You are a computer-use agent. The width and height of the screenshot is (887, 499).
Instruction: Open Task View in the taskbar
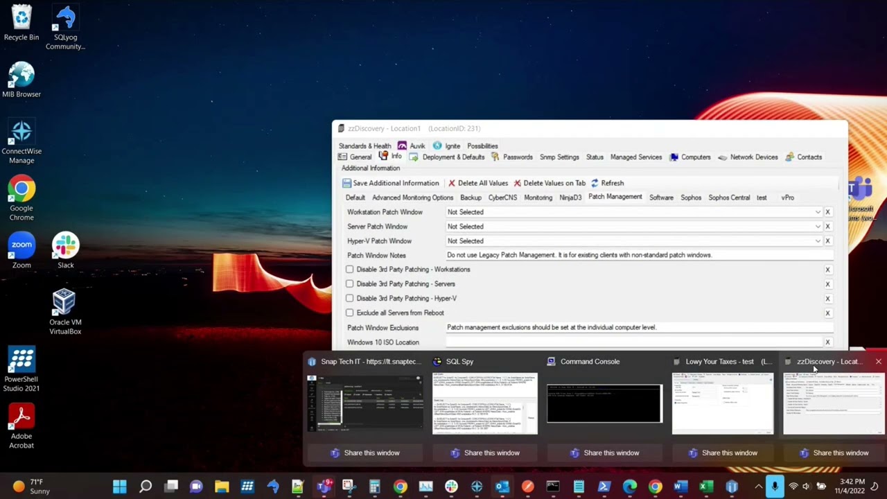pyautogui.click(x=171, y=487)
